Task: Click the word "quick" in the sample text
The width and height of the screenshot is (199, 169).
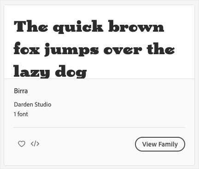Action: click(x=78, y=27)
